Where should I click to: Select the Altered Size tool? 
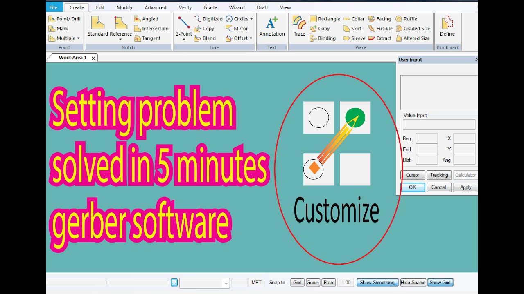click(413, 38)
